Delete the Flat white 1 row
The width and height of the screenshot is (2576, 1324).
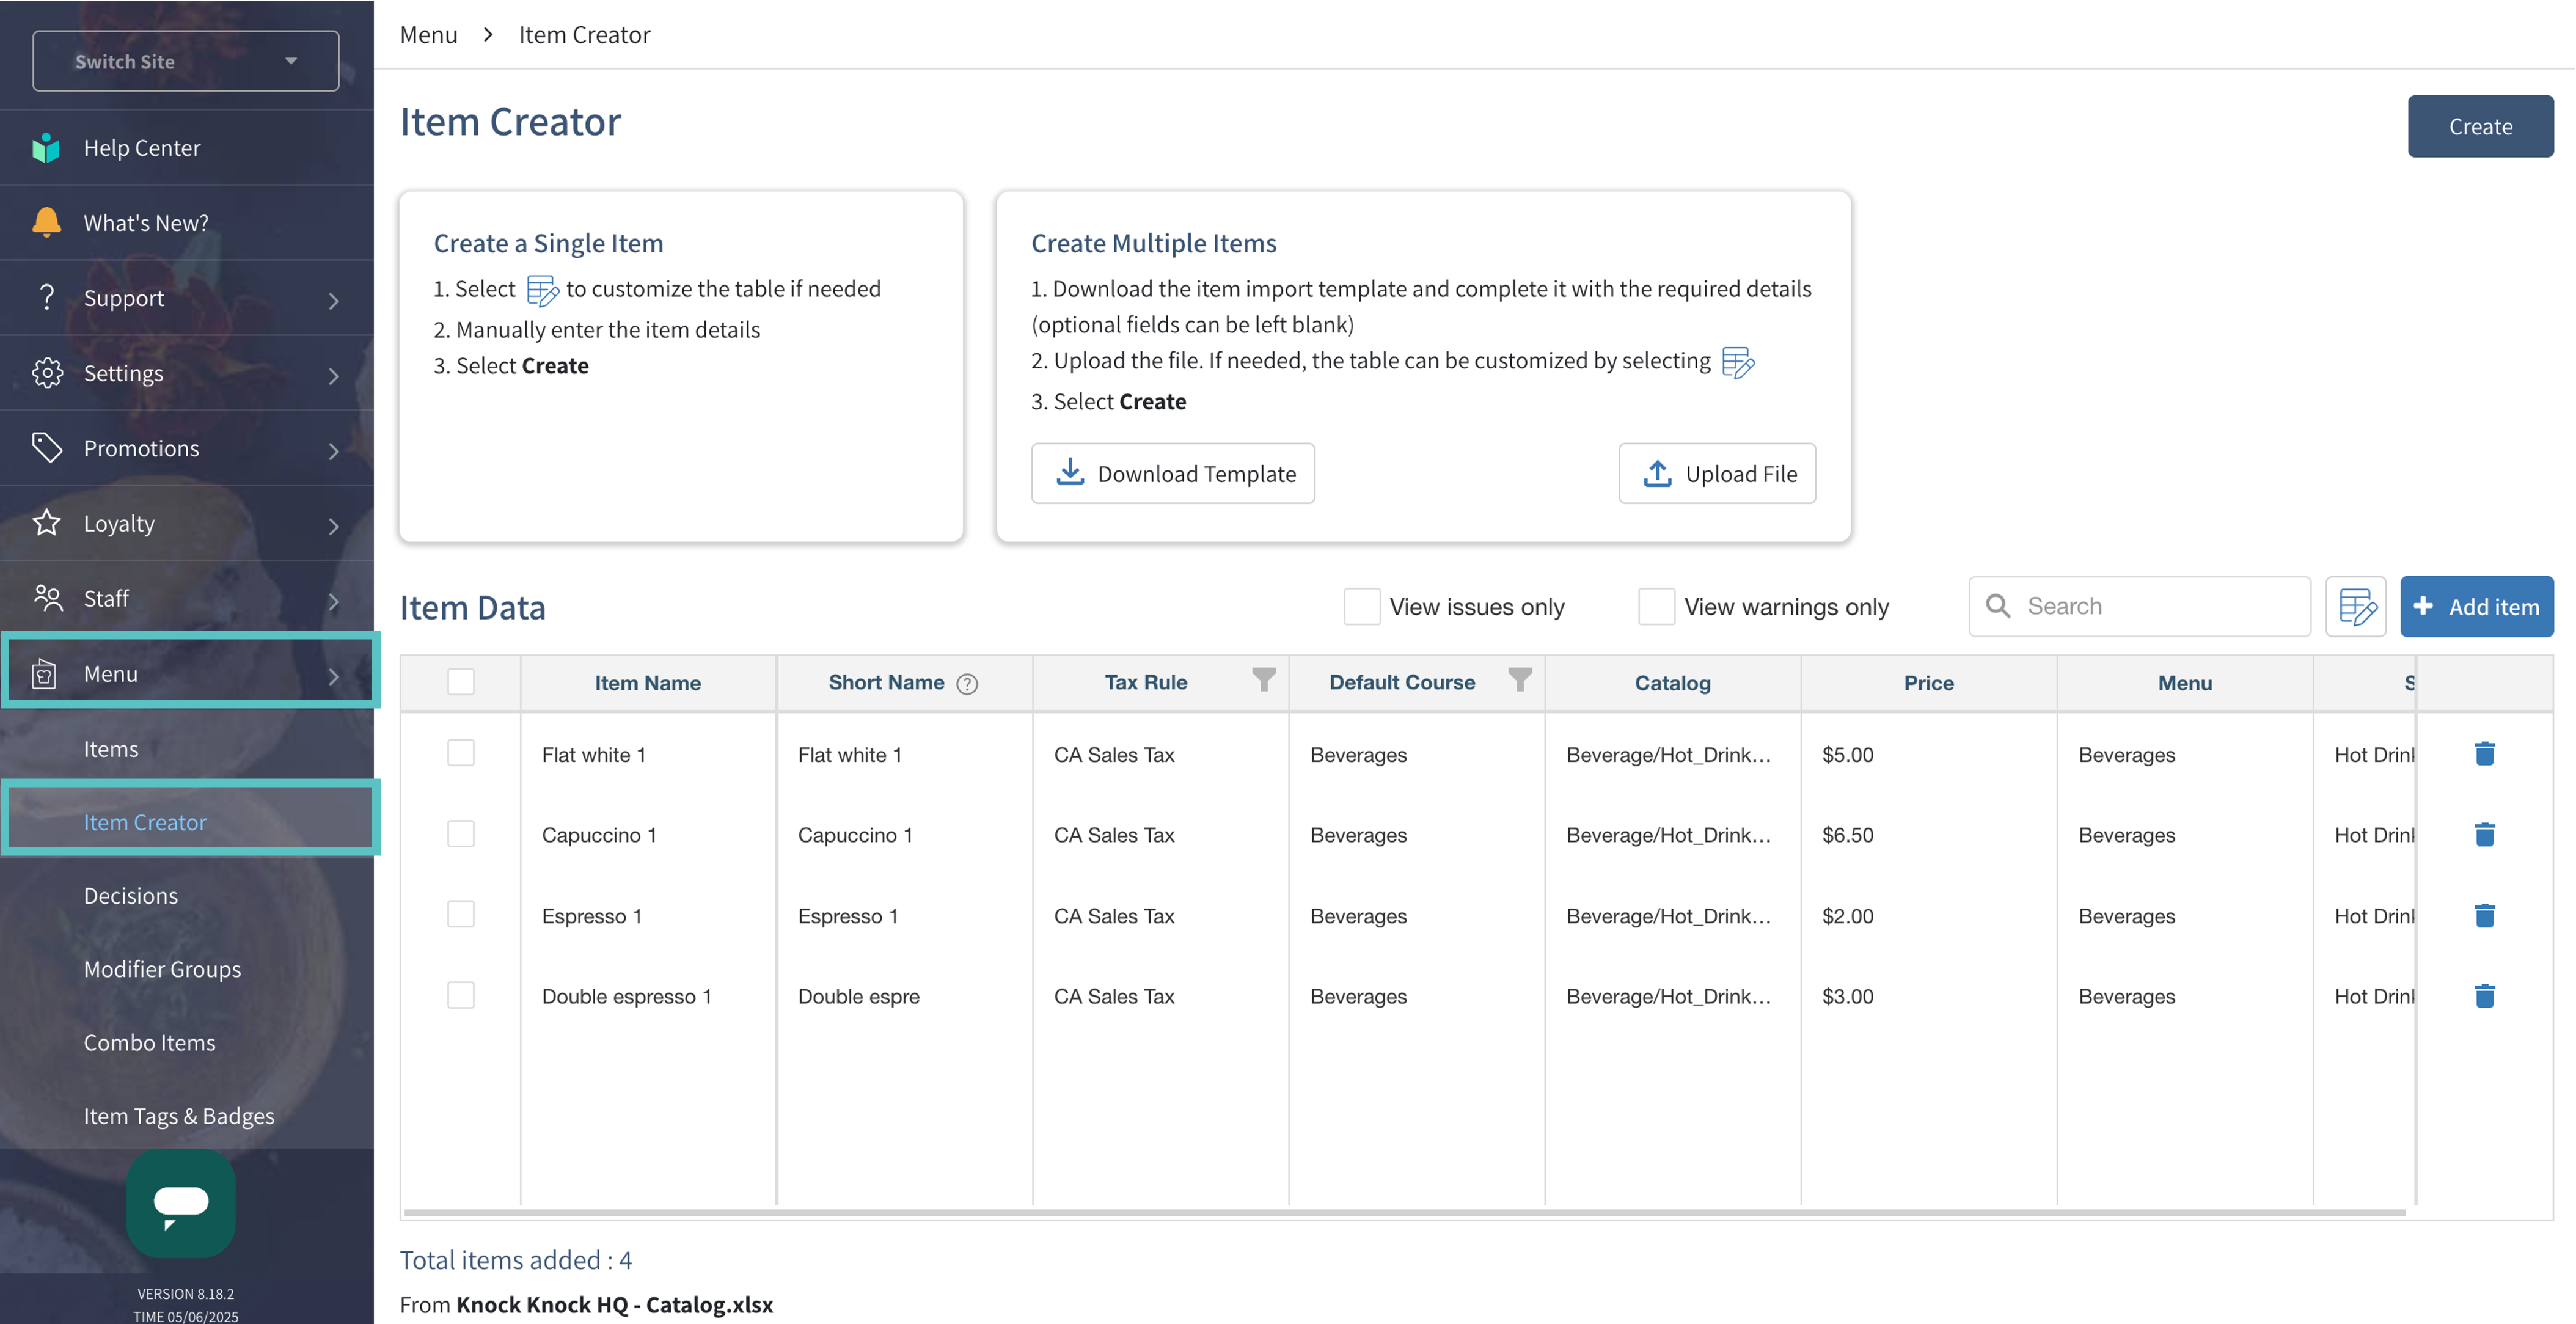(2484, 754)
